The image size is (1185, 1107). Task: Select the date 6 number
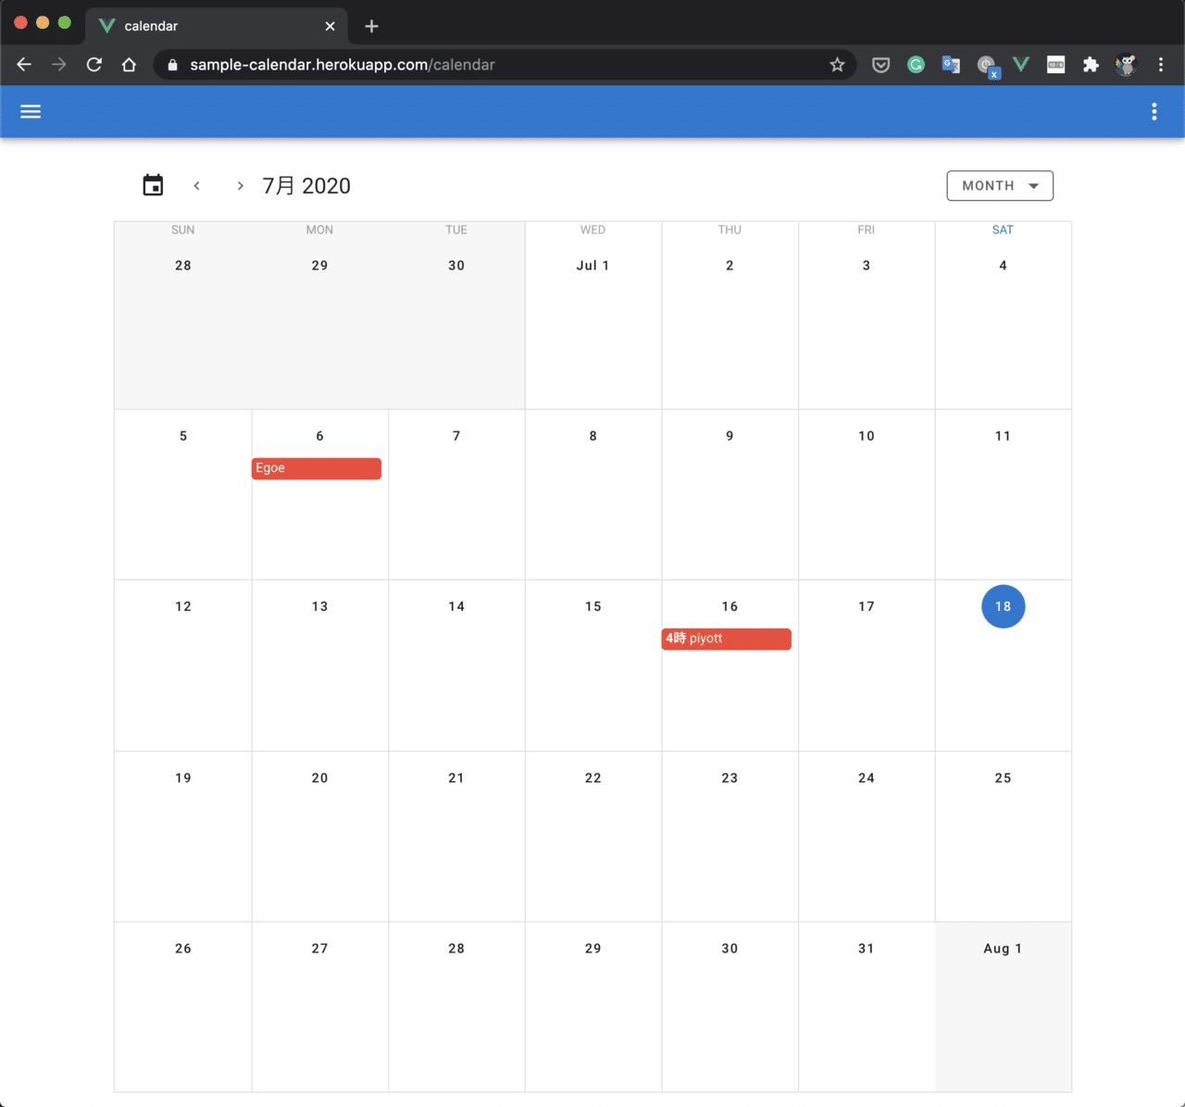tap(319, 436)
